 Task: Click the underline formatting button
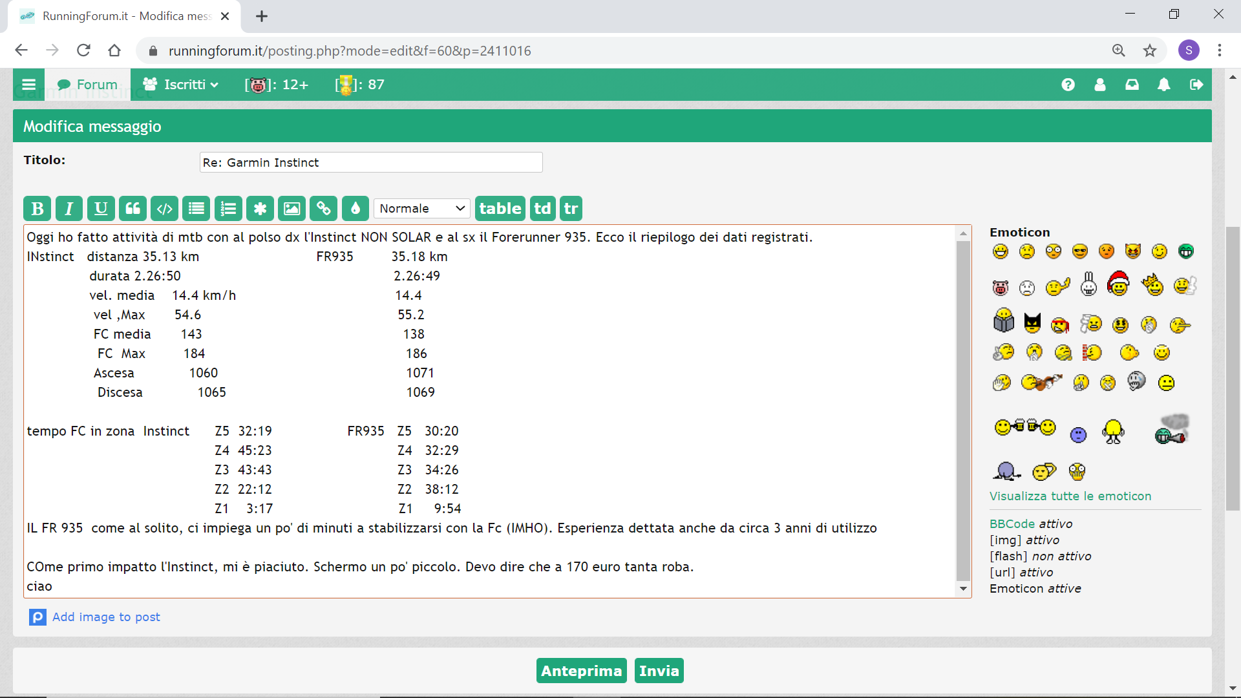[x=101, y=209]
